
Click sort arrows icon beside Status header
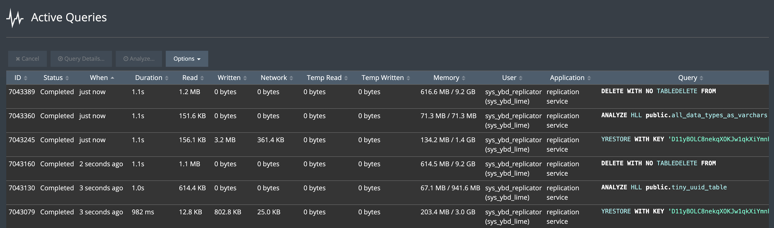click(x=67, y=78)
